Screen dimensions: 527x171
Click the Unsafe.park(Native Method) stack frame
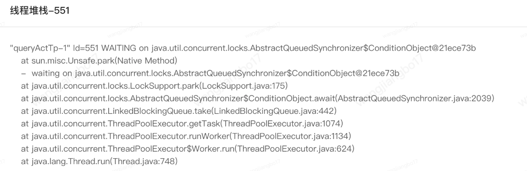(x=99, y=61)
